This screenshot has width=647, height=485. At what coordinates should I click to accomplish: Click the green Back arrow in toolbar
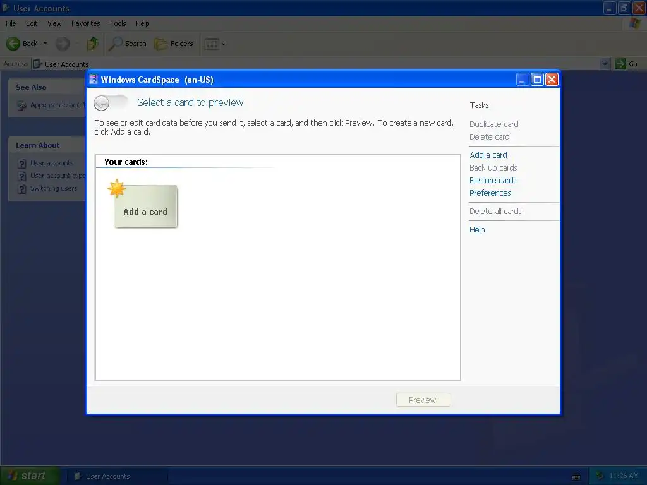click(13, 44)
